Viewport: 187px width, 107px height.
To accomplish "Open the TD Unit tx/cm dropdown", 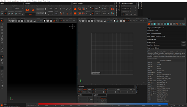I will pyautogui.click(x=105, y=14).
